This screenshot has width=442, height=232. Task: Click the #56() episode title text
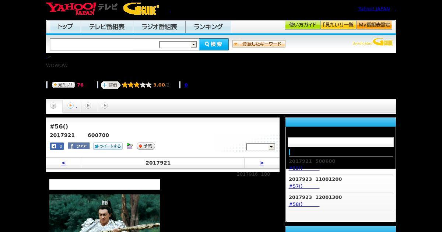point(59,126)
